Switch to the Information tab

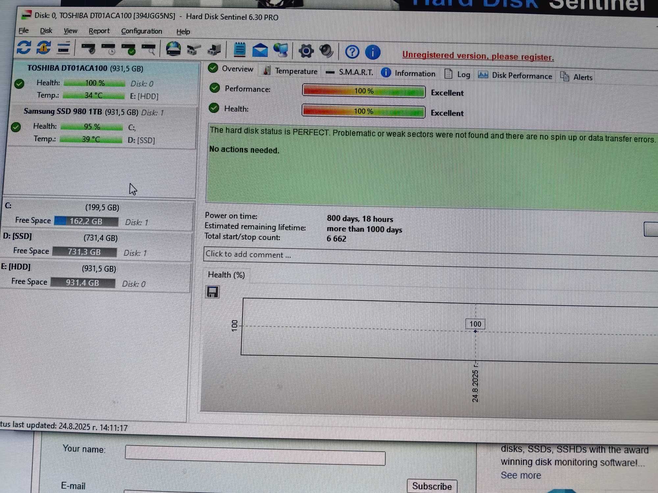click(x=408, y=73)
